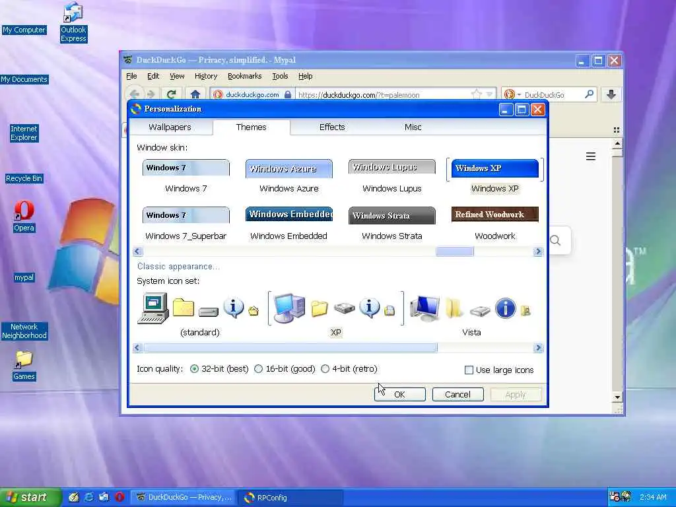Click window skin scrollbar thumb

click(x=454, y=252)
